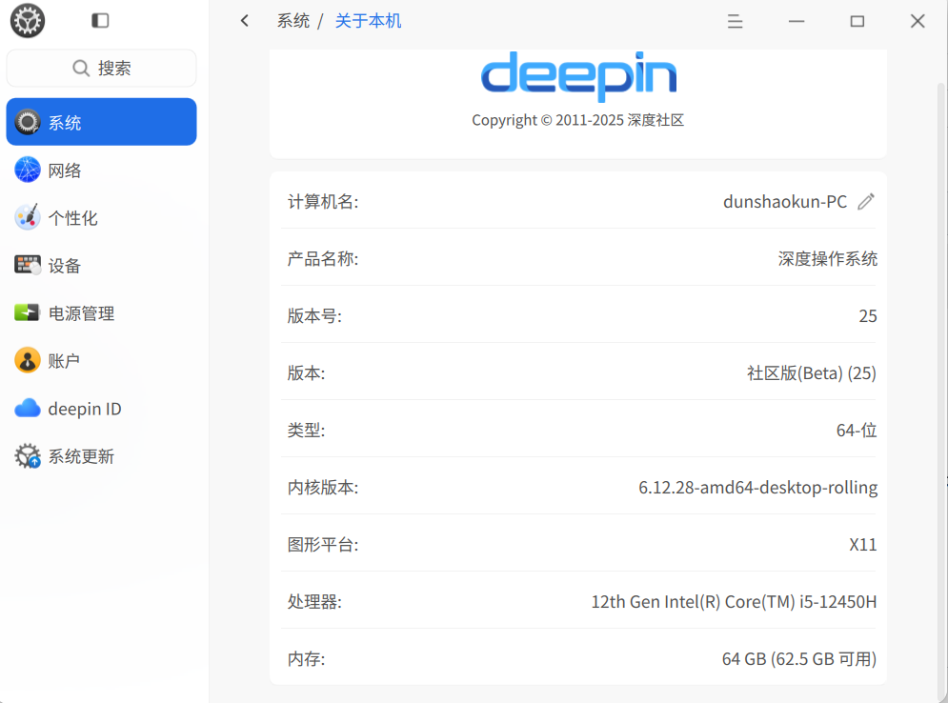
Task: Maximize the window
Action: click(857, 21)
